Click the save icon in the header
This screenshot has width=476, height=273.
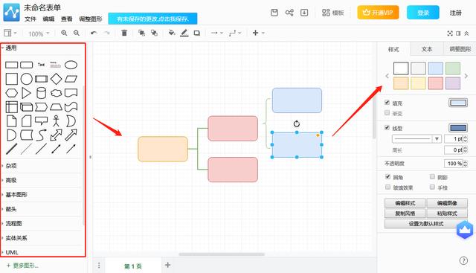pyautogui.click(x=274, y=13)
